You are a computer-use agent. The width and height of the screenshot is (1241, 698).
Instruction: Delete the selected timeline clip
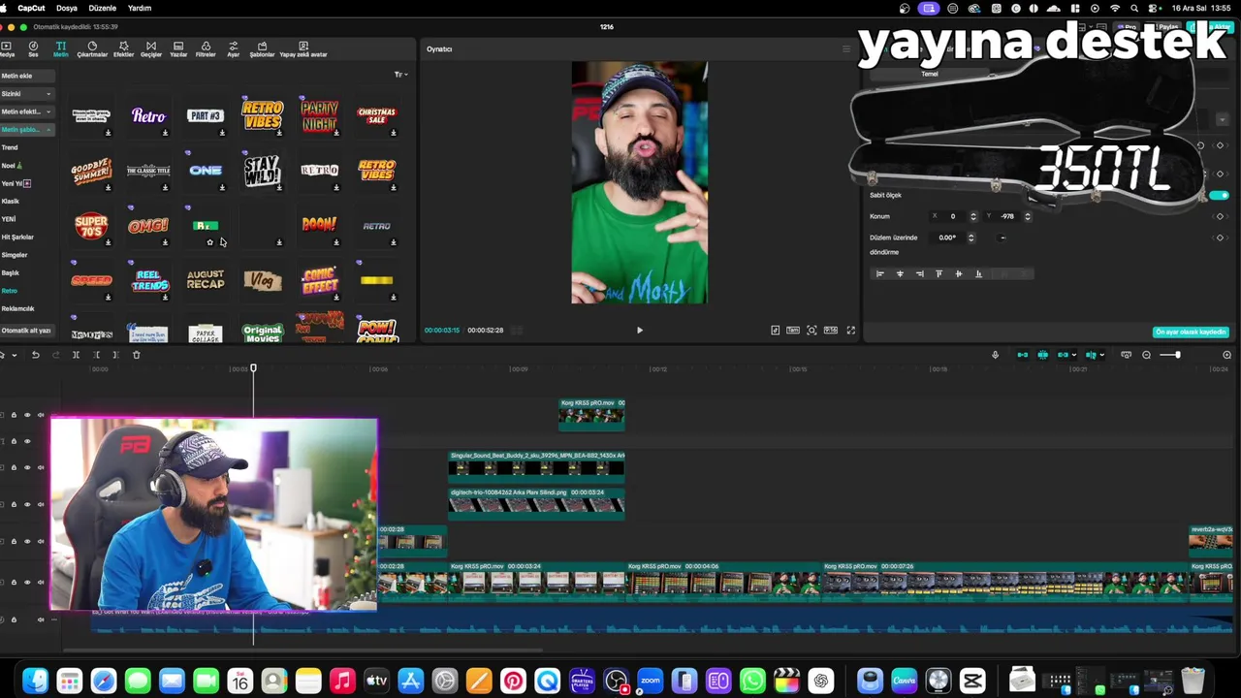[136, 355]
